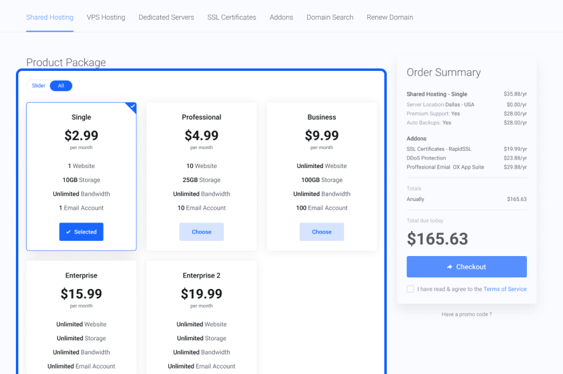Viewport: 563px width, 374px height.
Task: Click the Selected button on the Single plan
Action: tap(81, 232)
